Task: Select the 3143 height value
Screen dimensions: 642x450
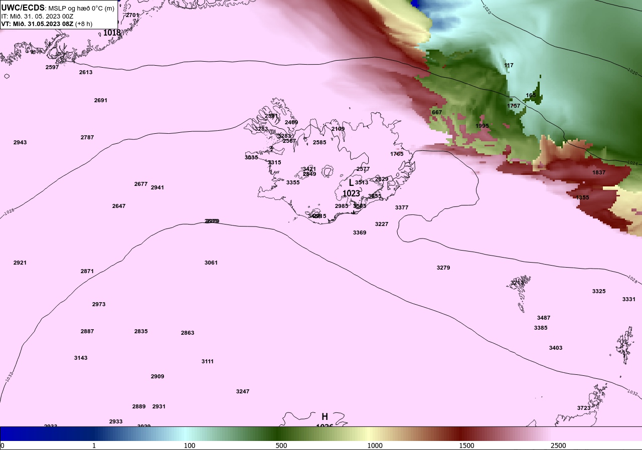Action: (81, 358)
